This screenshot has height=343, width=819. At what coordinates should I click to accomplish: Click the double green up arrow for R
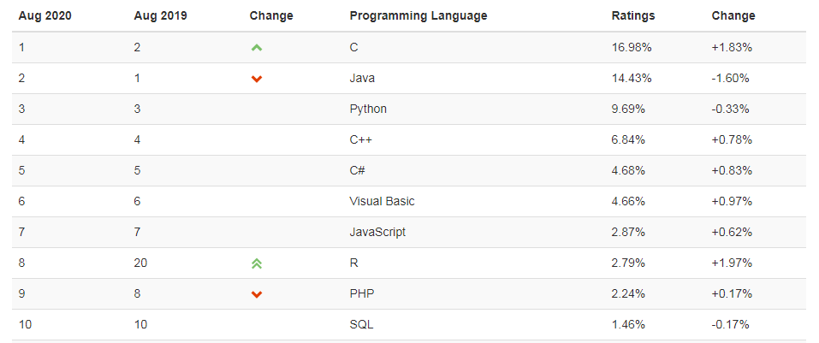(257, 263)
